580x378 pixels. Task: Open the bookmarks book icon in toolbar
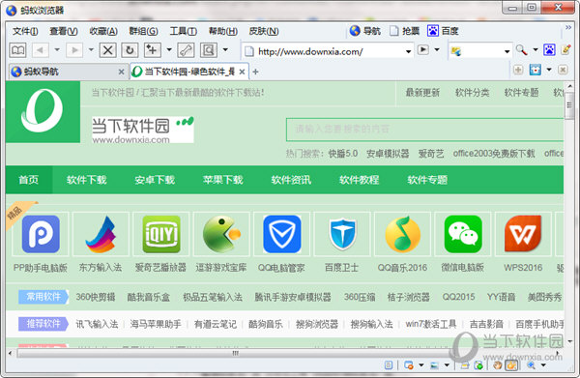[x=17, y=50]
